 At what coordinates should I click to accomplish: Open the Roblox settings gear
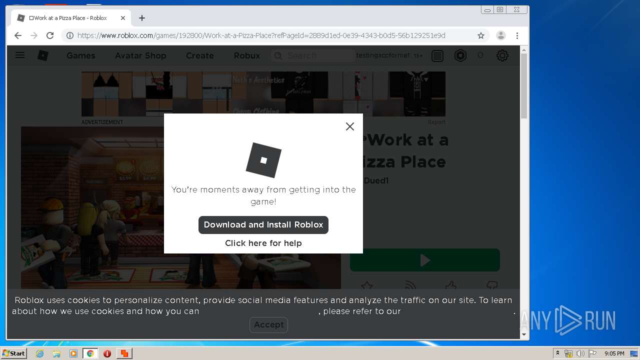coord(502,55)
